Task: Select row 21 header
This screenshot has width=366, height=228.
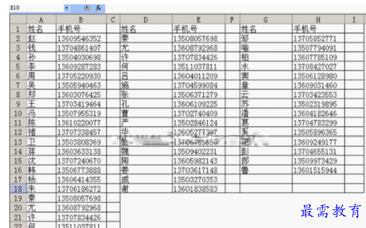Action: coord(18,217)
